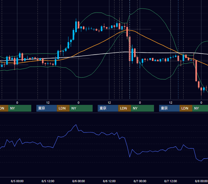Screen dimensions: 208x184
Task: Click hour label 12 above the 8/7 東京 block
Action: click(x=171, y=103)
